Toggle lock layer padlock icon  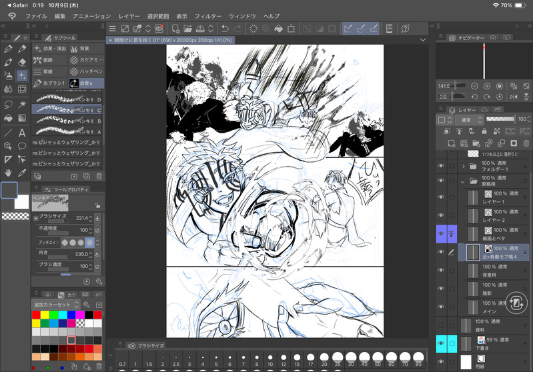point(484,131)
